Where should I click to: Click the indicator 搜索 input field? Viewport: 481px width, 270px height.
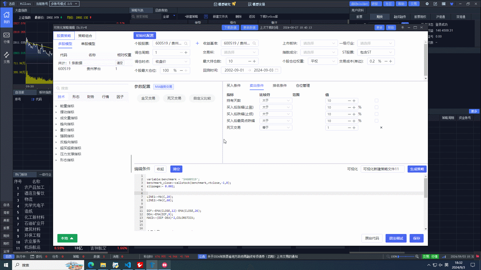click(x=91, y=88)
